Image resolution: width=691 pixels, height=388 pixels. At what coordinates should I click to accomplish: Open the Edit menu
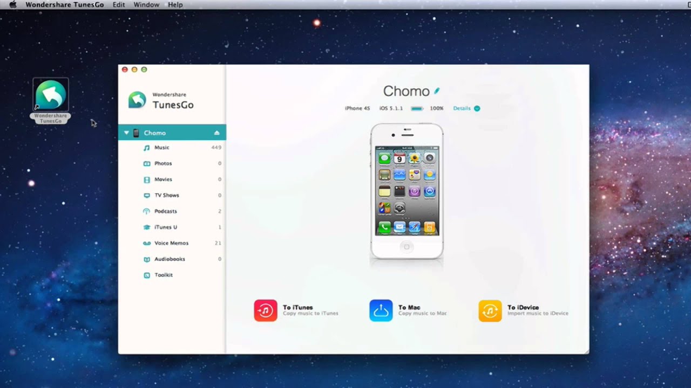click(119, 4)
